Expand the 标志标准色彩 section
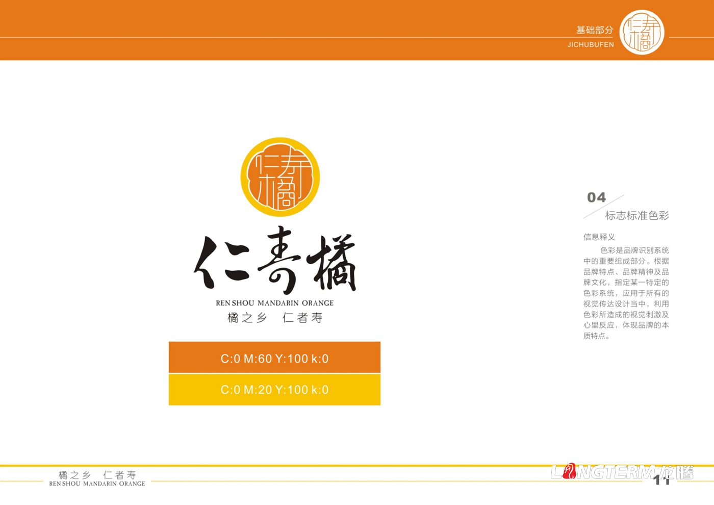Viewport: 714px width, 505px height. [x=638, y=216]
